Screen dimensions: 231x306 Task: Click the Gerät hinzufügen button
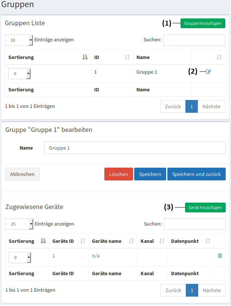click(205, 207)
